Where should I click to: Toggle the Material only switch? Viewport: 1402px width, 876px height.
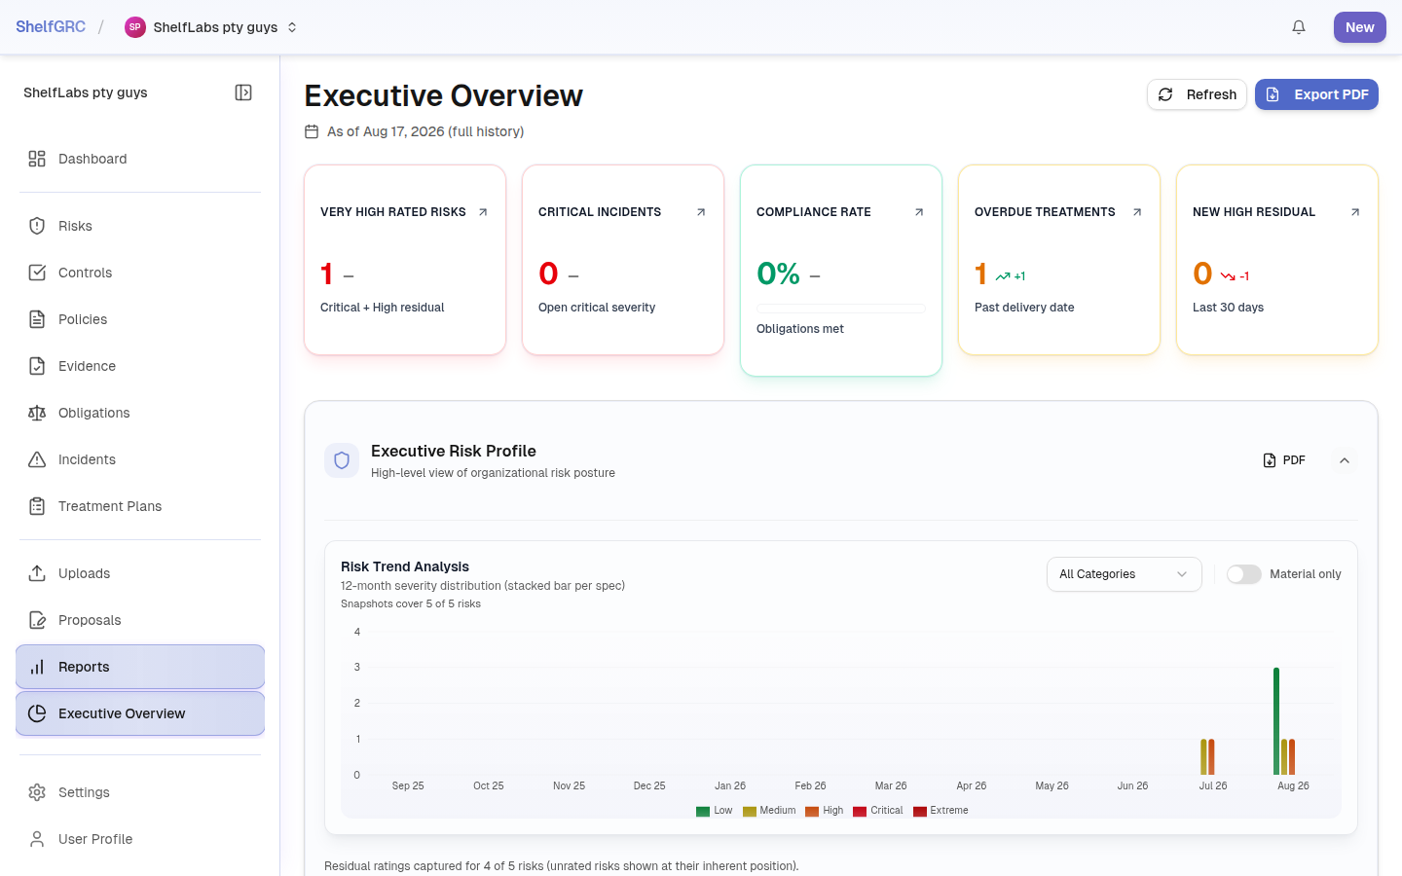pyautogui.click(x=1243, y=574)
